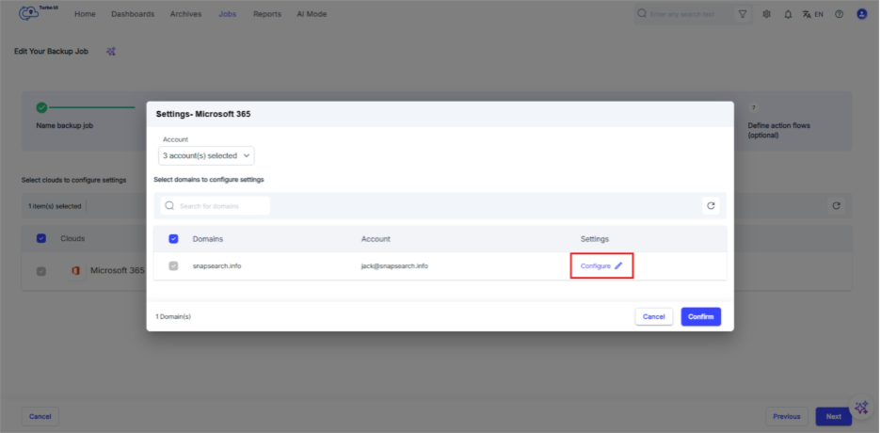Open the Reports menu item
Viewport: 881px width, 433px height.
click(x=266, y=14)
